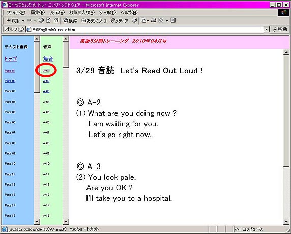Open the Page 15 link
The height and width of the screenshot is (234, 291).
(x=10, y=216)
